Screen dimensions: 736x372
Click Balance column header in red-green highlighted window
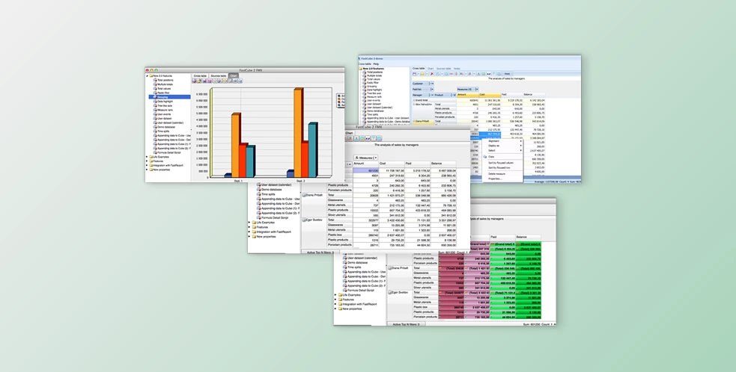coord(528,238)
